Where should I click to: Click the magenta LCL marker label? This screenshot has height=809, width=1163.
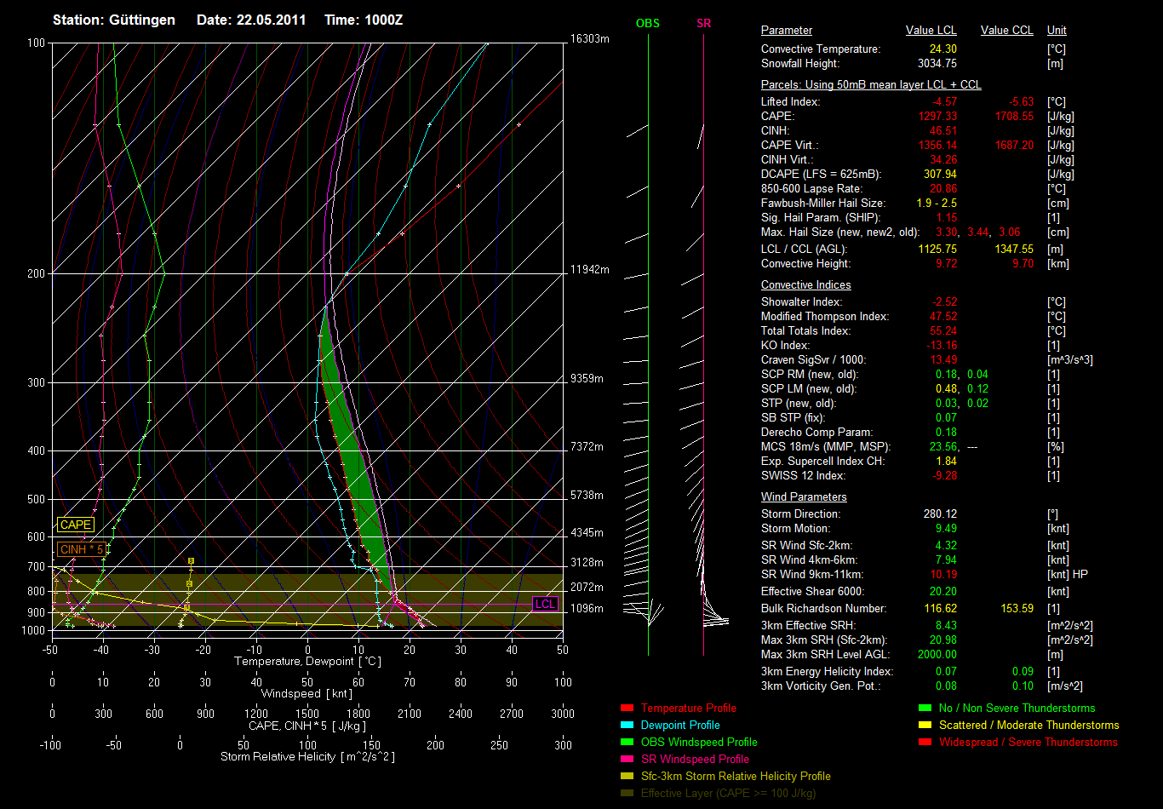(545, 604)
